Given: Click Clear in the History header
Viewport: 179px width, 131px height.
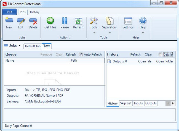Looking at the screenshot, I should tap(148, 54).
